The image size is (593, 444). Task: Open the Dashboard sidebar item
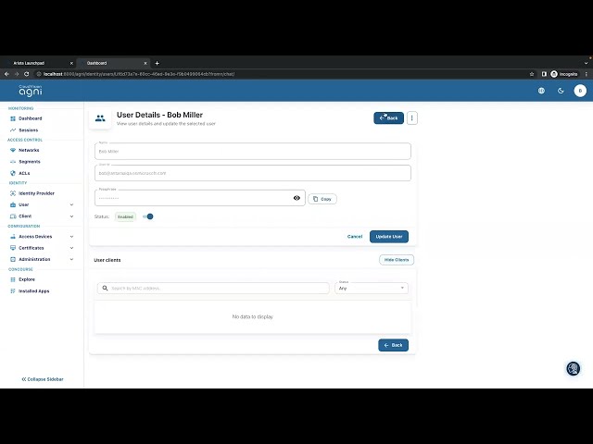tap(31, 118)
